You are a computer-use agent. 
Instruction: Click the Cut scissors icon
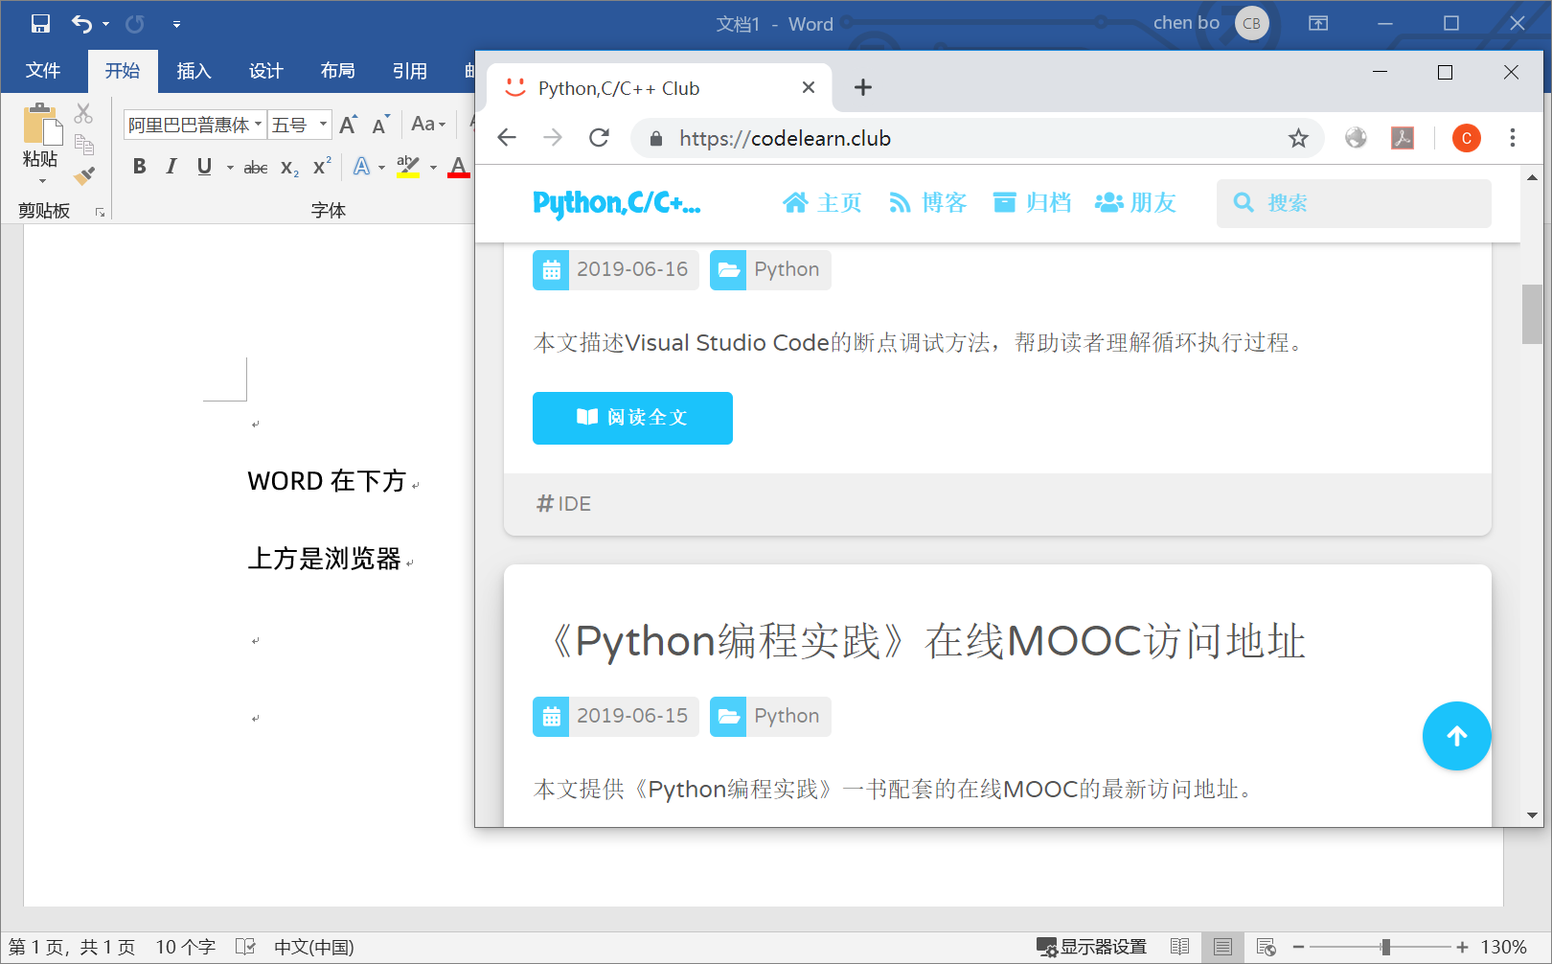(84, 114)
